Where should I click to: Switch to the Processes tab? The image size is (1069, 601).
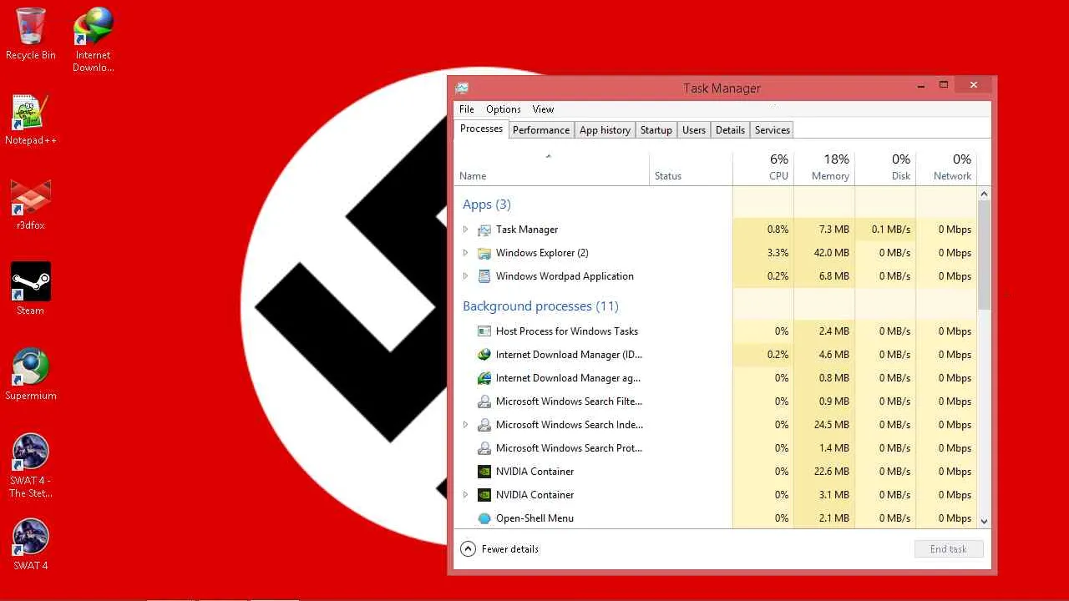click(x=482, y=129)
